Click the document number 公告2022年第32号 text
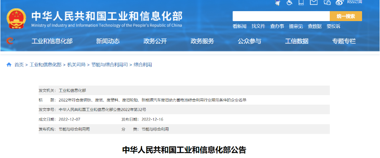The width and height of the screenshot is (380, 158). click(102, 109)
